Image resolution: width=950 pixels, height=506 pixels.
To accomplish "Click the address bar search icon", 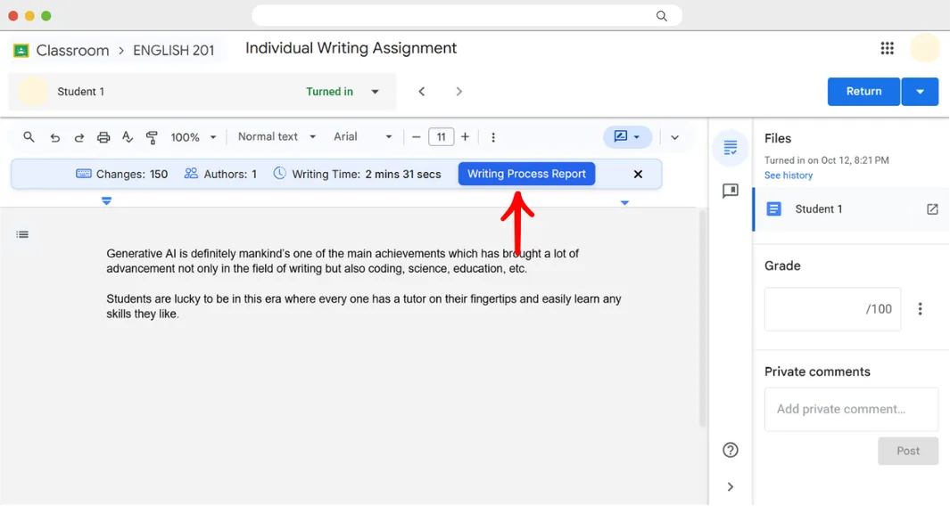I will pos(662,16).
